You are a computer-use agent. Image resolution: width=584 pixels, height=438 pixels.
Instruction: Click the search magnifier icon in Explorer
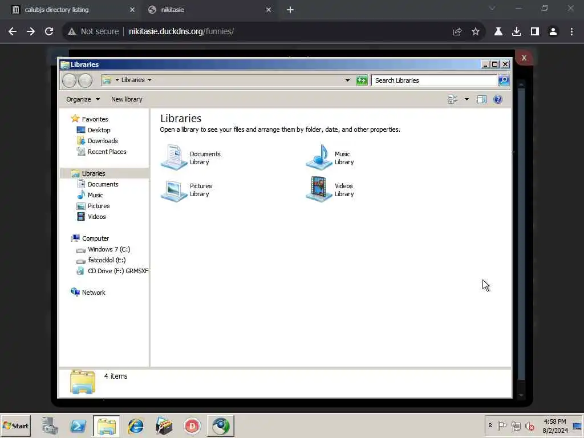504,80
